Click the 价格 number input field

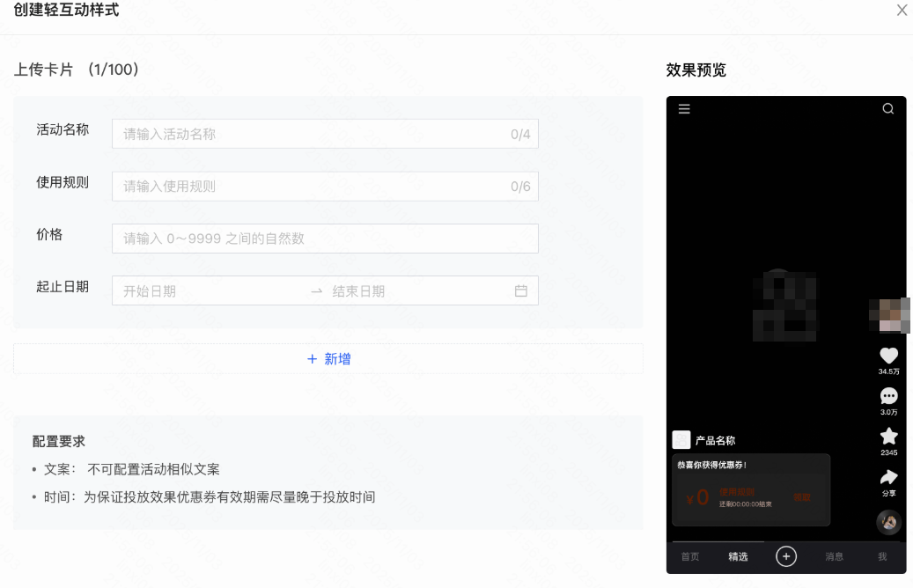point(325,239)
